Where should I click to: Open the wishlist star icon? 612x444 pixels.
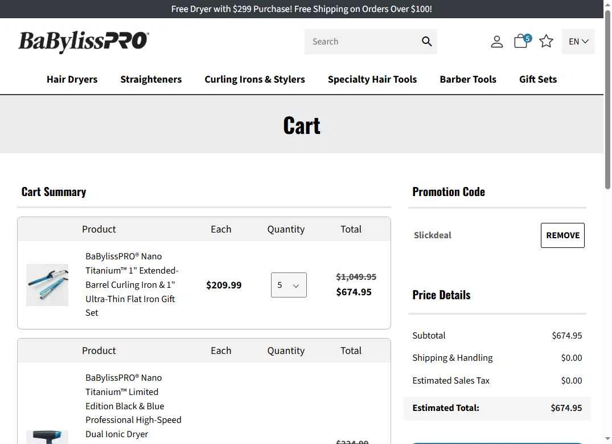pyautogui.click(x=546, y=41)
